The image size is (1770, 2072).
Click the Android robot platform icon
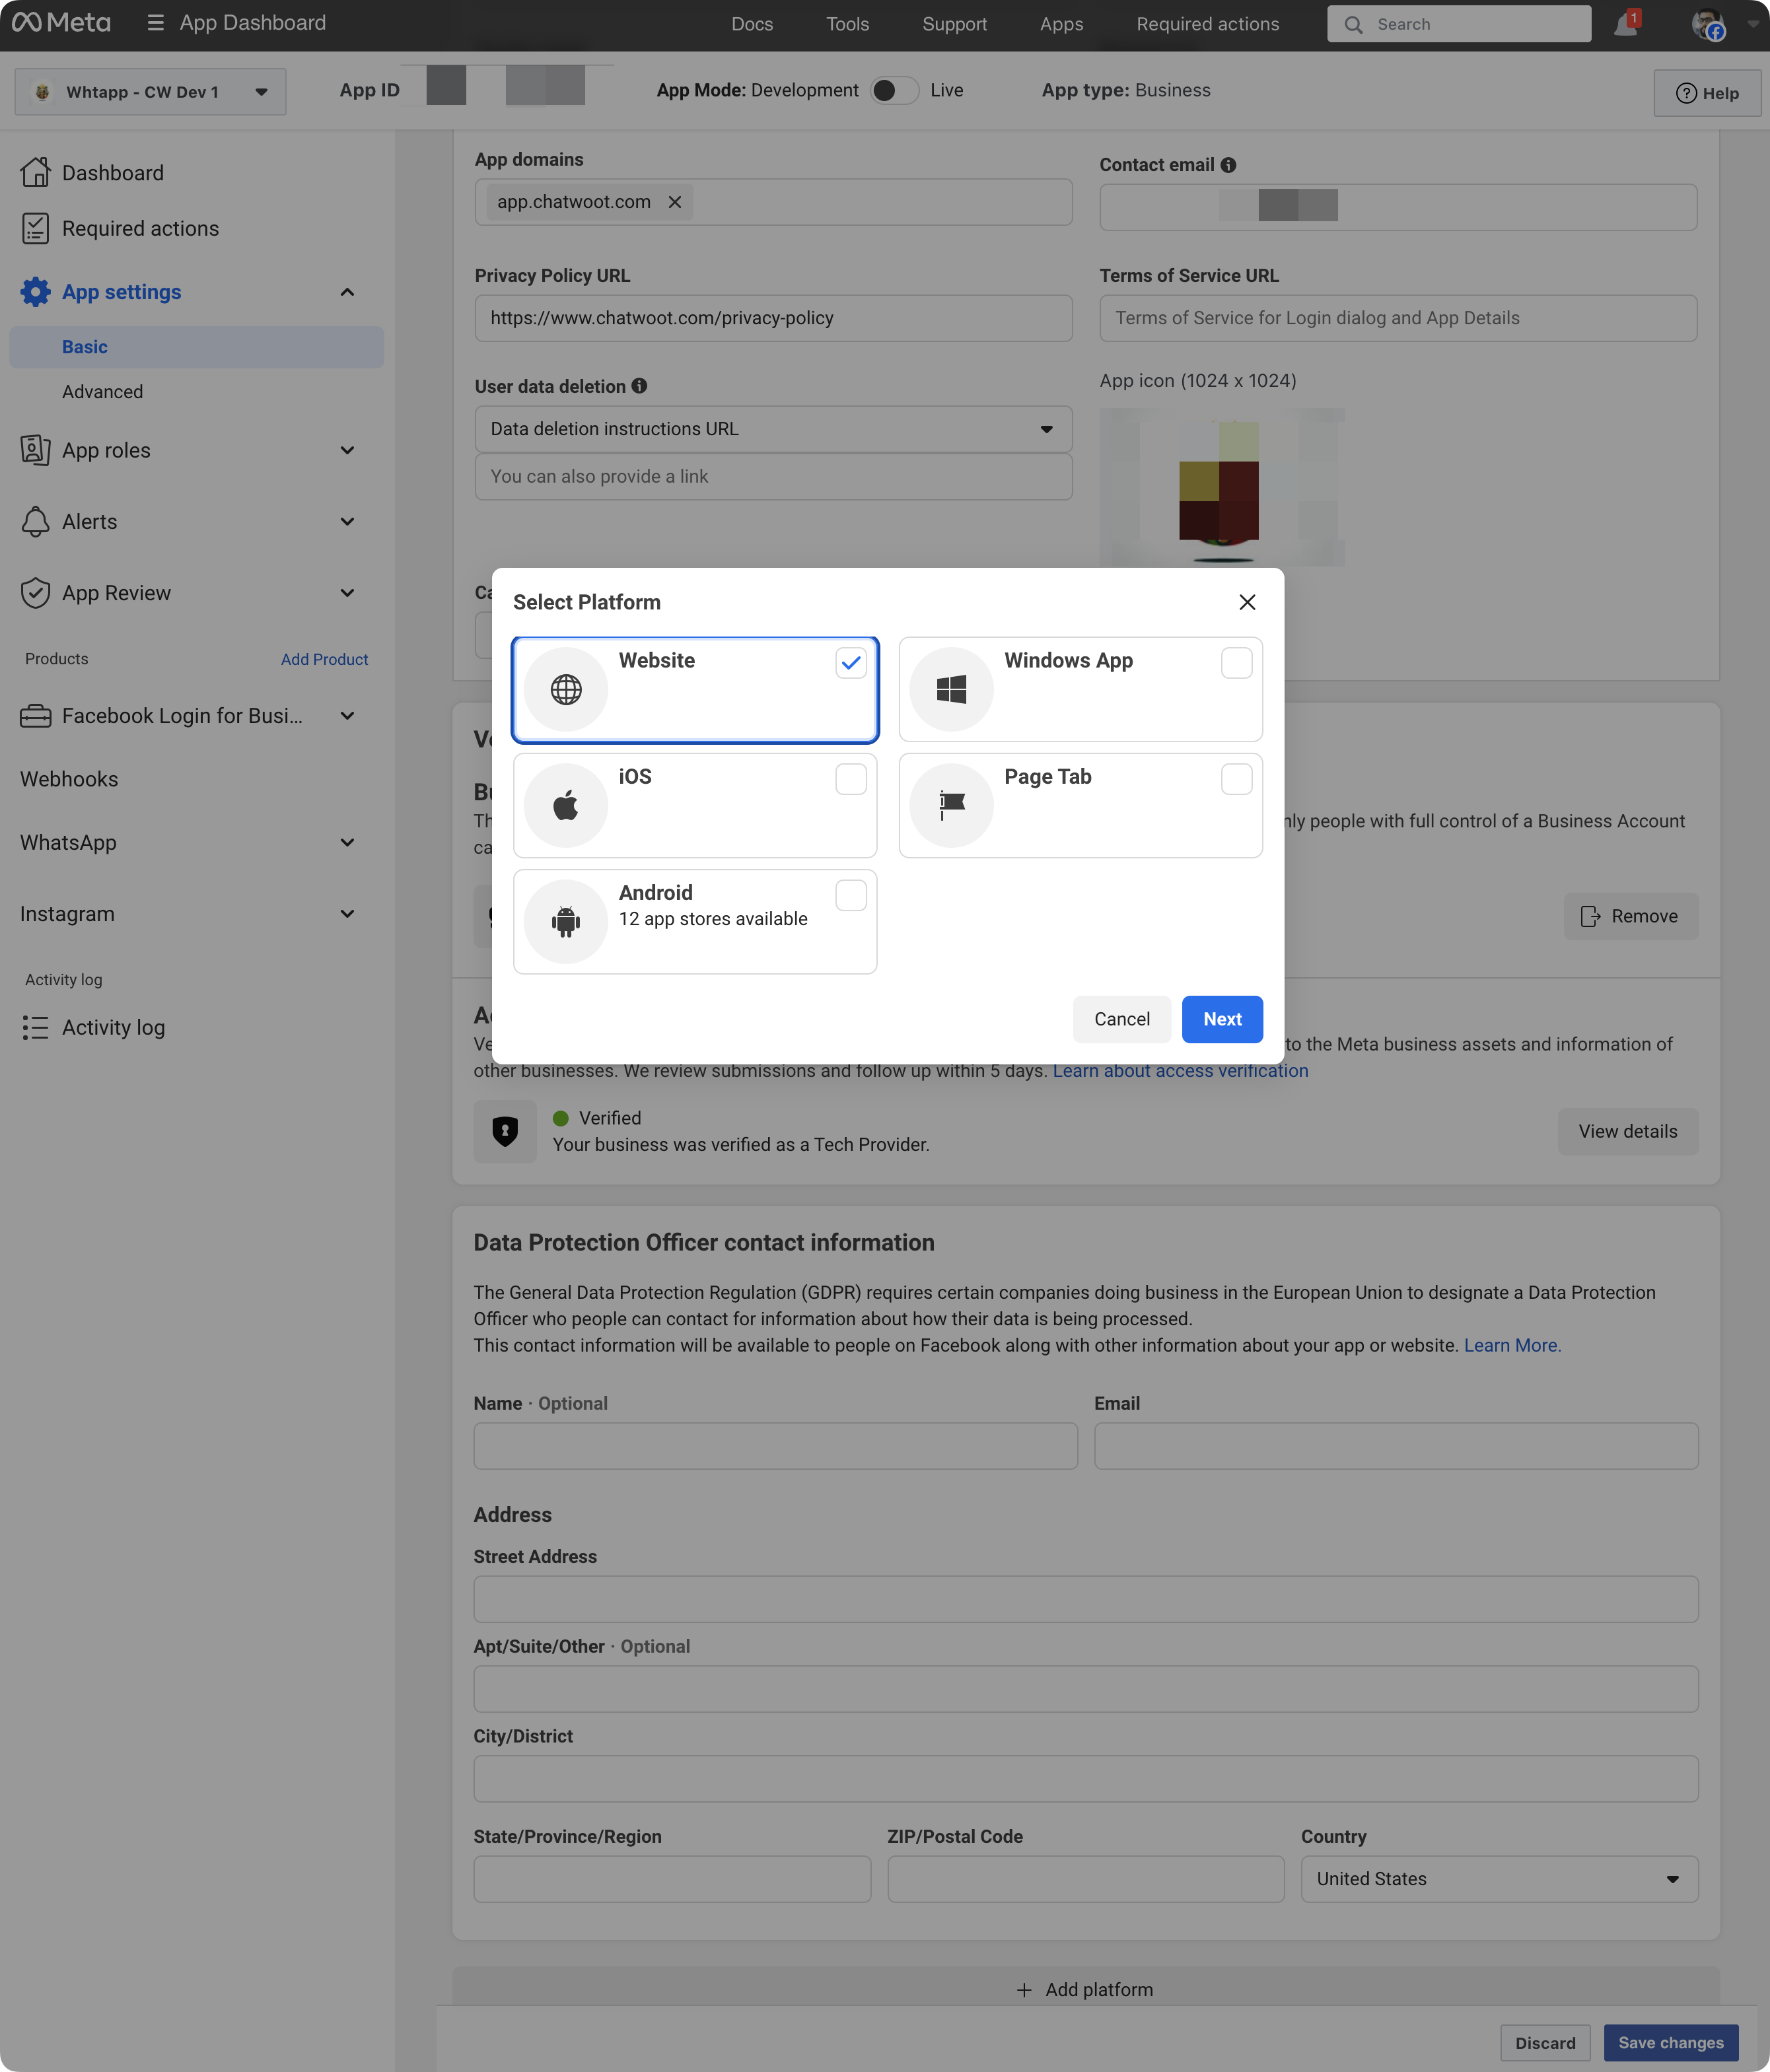[x=566, y=921]
